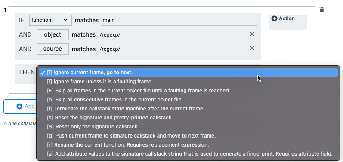Click the plus icon beside Action

(274, 18)
